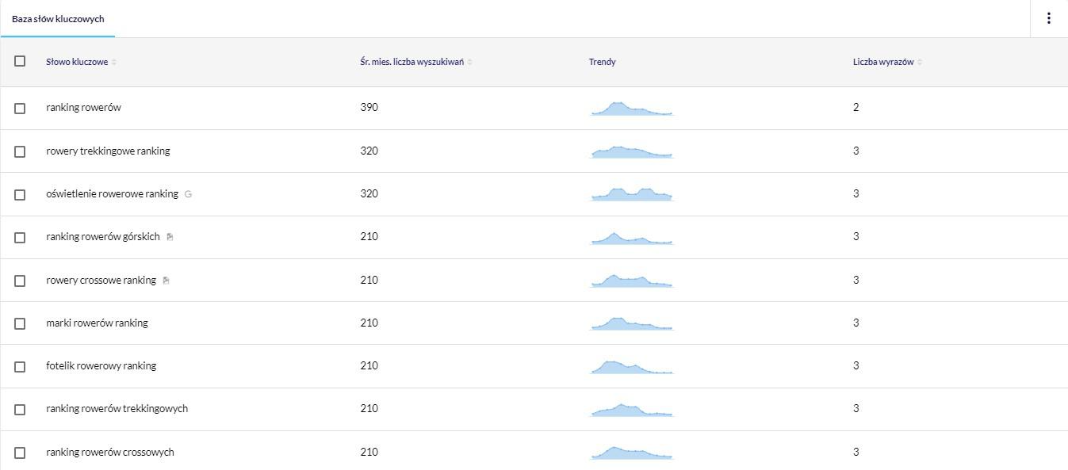This screenshot has width=1068, height=470.
Task: Click the Trendy column header
Action: pos(602,62)
